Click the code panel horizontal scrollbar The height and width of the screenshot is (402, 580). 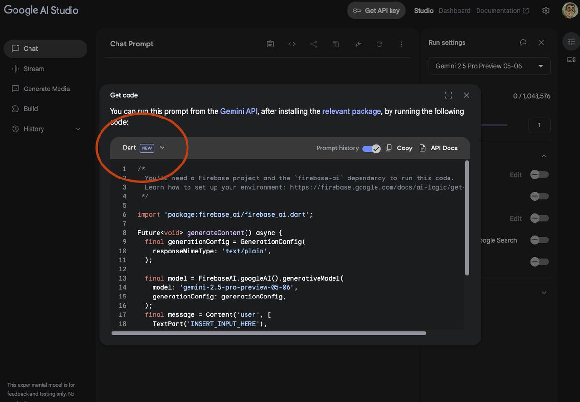point(269,333)
